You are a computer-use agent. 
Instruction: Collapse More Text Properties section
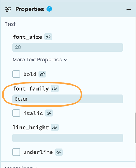point(40,60)
